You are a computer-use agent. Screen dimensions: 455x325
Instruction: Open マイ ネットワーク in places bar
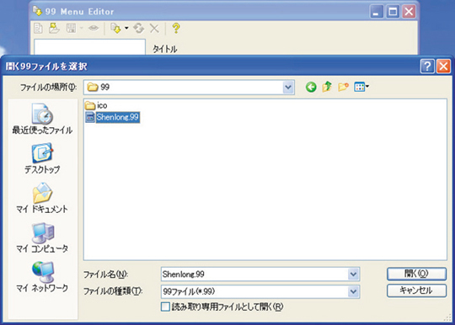(x=42, y=277)
